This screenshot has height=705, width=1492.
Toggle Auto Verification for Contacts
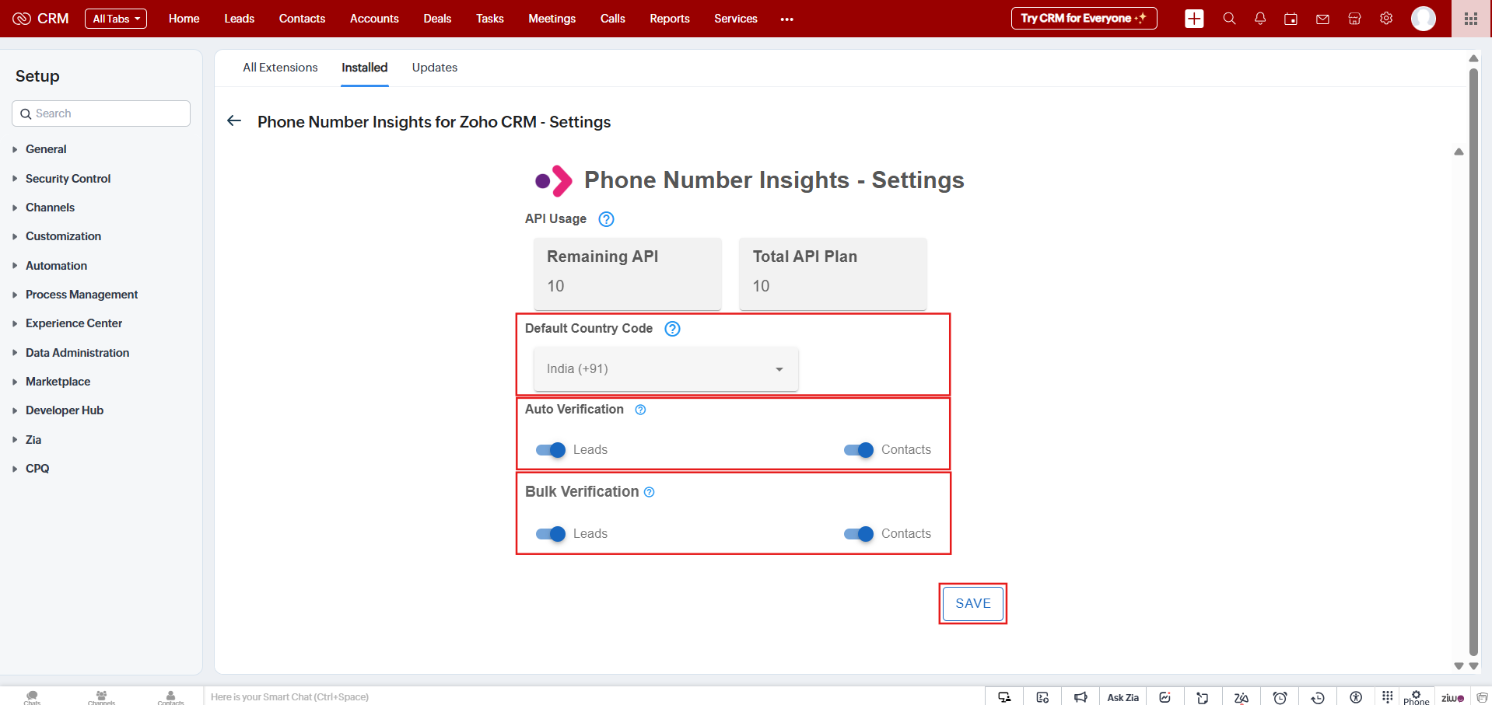coord(859,450)
